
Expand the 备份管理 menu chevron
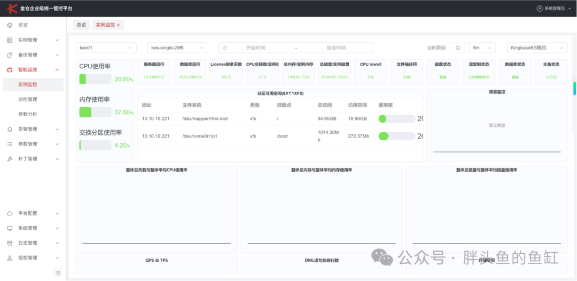(x=57, y=55)
